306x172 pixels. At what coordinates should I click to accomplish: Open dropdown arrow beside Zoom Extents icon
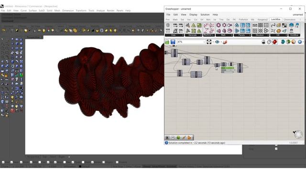tap(213, 42)
